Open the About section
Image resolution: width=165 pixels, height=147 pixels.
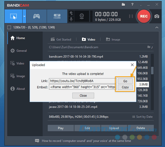(18, 89)
